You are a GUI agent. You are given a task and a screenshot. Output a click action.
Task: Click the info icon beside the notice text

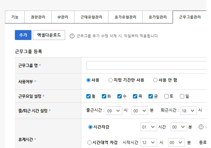72,36
